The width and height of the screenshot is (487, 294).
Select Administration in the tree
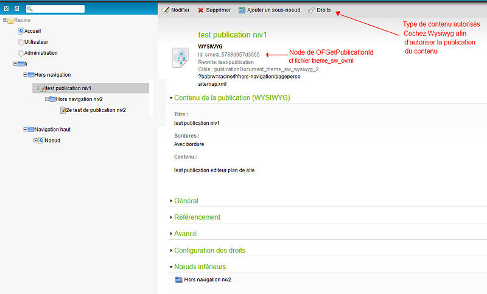pos(41,53)
